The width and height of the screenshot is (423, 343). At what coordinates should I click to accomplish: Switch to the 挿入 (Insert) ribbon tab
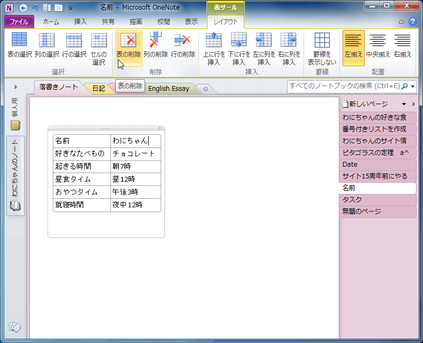click(80, 22)
